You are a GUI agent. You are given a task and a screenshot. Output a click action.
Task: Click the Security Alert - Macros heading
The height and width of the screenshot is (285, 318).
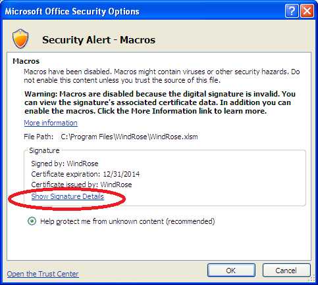point(99,39)
